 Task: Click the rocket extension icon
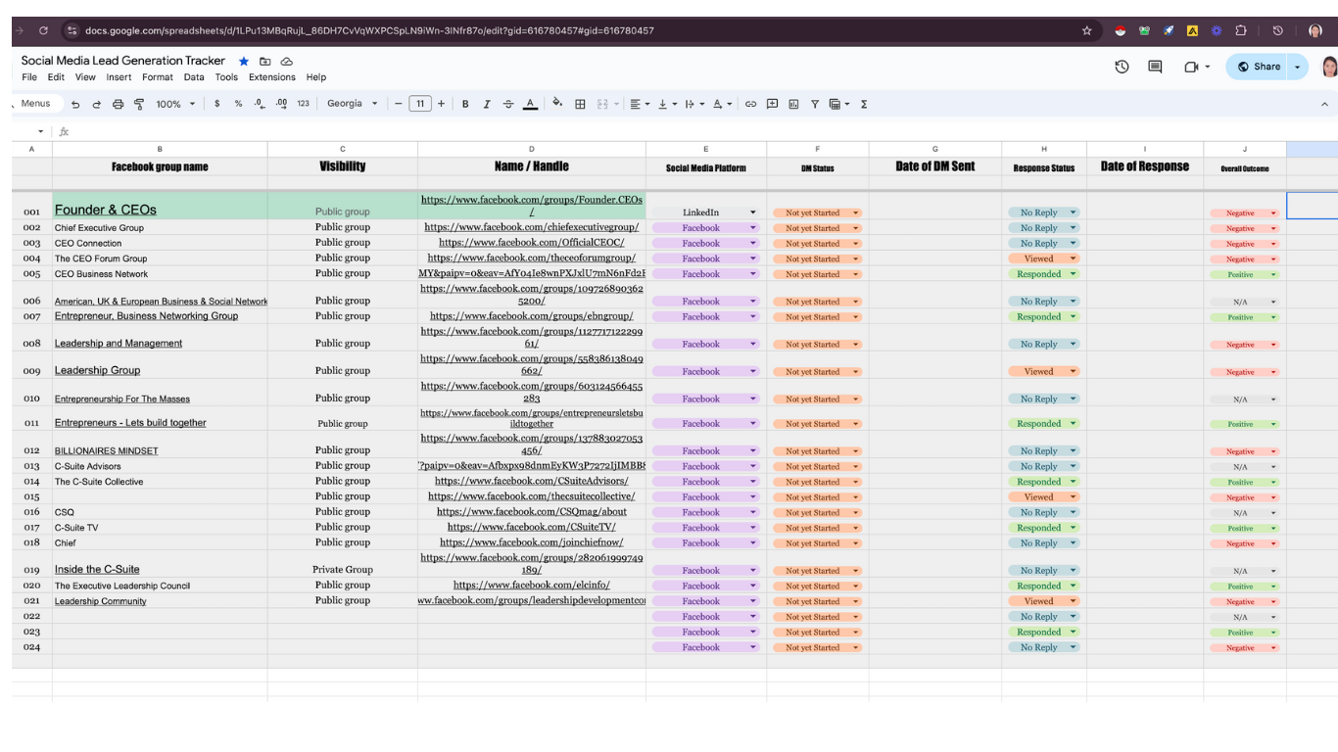click(1169, 30)
